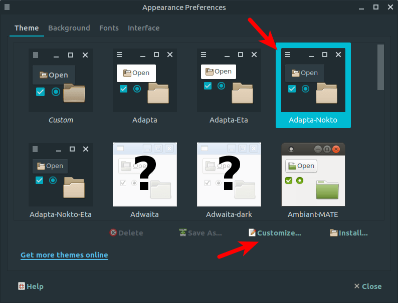Open the Get more themes online link
This screenshot has height=303, width=398.
click(64, 255)
